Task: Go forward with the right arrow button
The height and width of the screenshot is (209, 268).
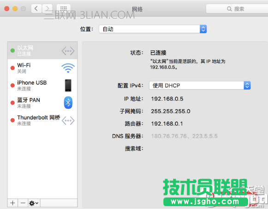Action: click(x=48, y=8)
